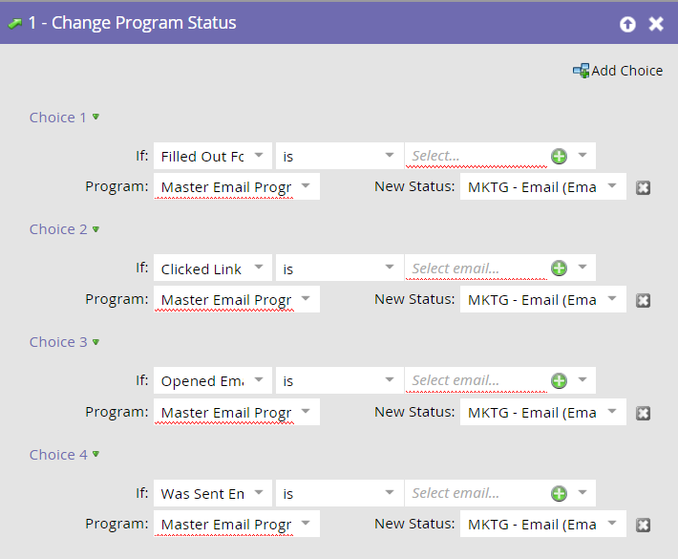Click the Add Choice icon

tap(581, 71)
